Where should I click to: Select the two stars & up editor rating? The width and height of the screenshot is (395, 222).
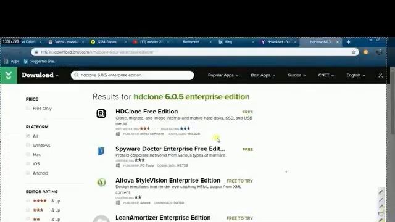pos(28,219)
